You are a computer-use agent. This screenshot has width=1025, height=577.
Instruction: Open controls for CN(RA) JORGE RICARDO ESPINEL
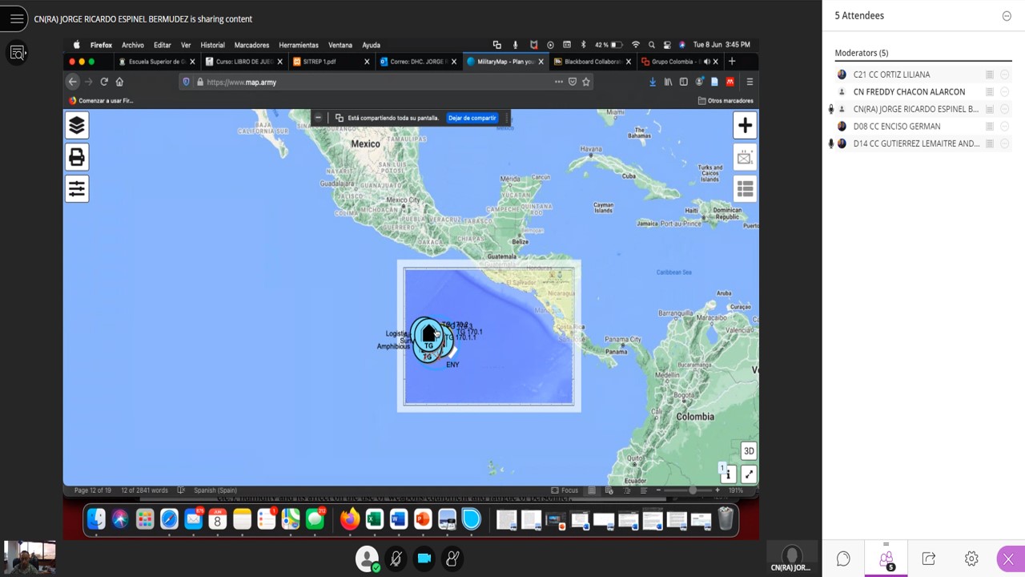click(x=1004, y=109)
